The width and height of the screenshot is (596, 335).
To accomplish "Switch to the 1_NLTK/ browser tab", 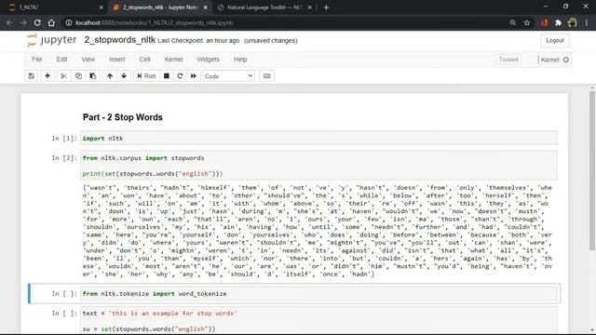I will click(x=56, y=7).
